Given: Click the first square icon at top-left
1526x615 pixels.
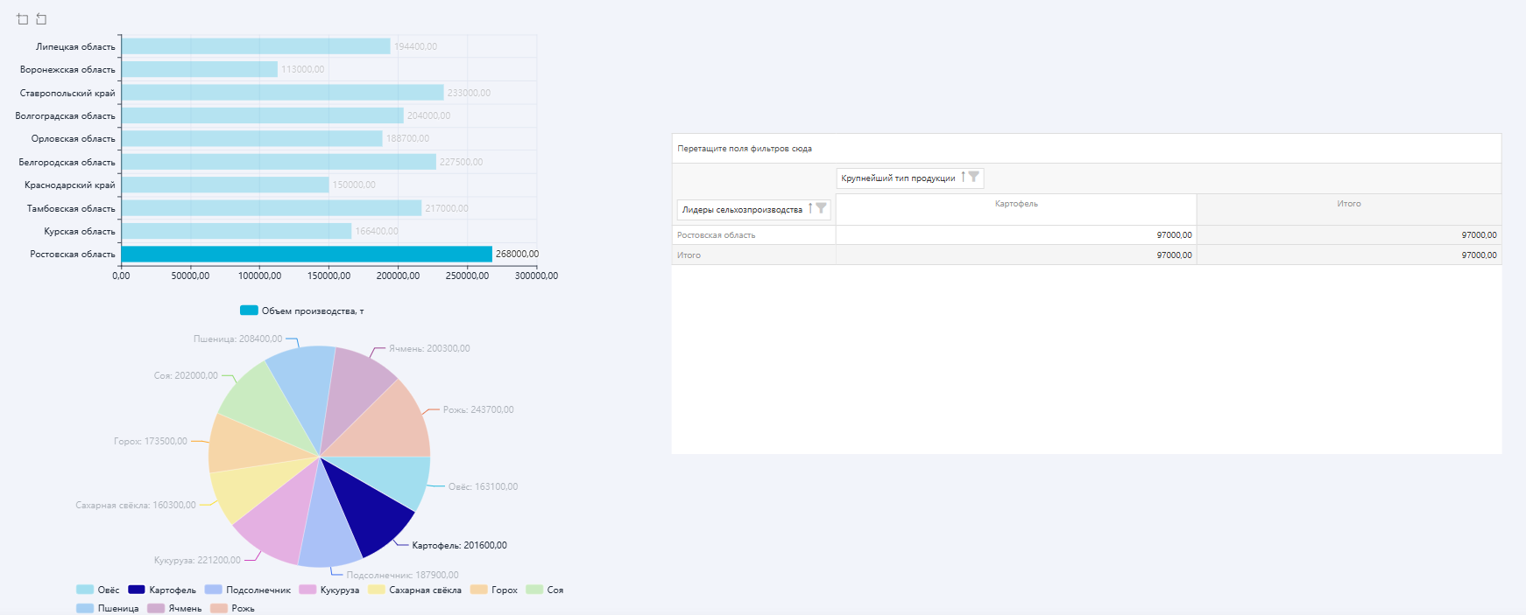Looking at the screenshot, I should (x=23, y=19).
